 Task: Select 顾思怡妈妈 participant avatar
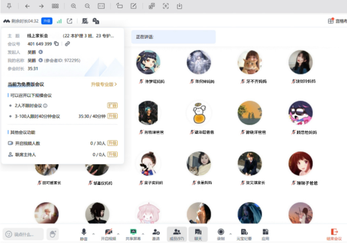point(301,113)
